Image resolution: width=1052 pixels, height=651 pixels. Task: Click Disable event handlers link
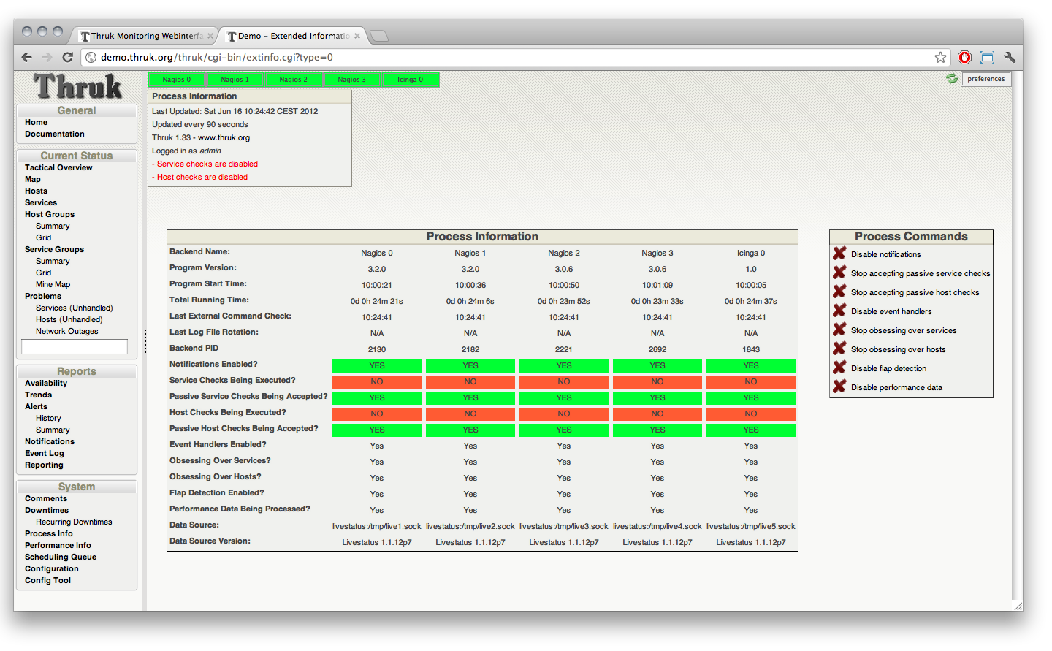pos(891,311)
